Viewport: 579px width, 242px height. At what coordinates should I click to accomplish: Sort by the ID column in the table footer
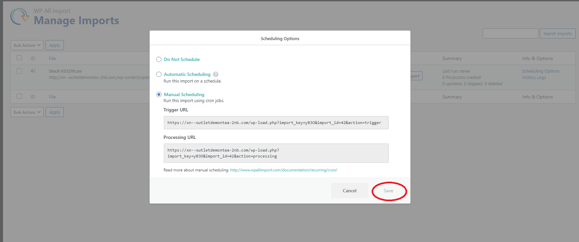coord(33,97)
